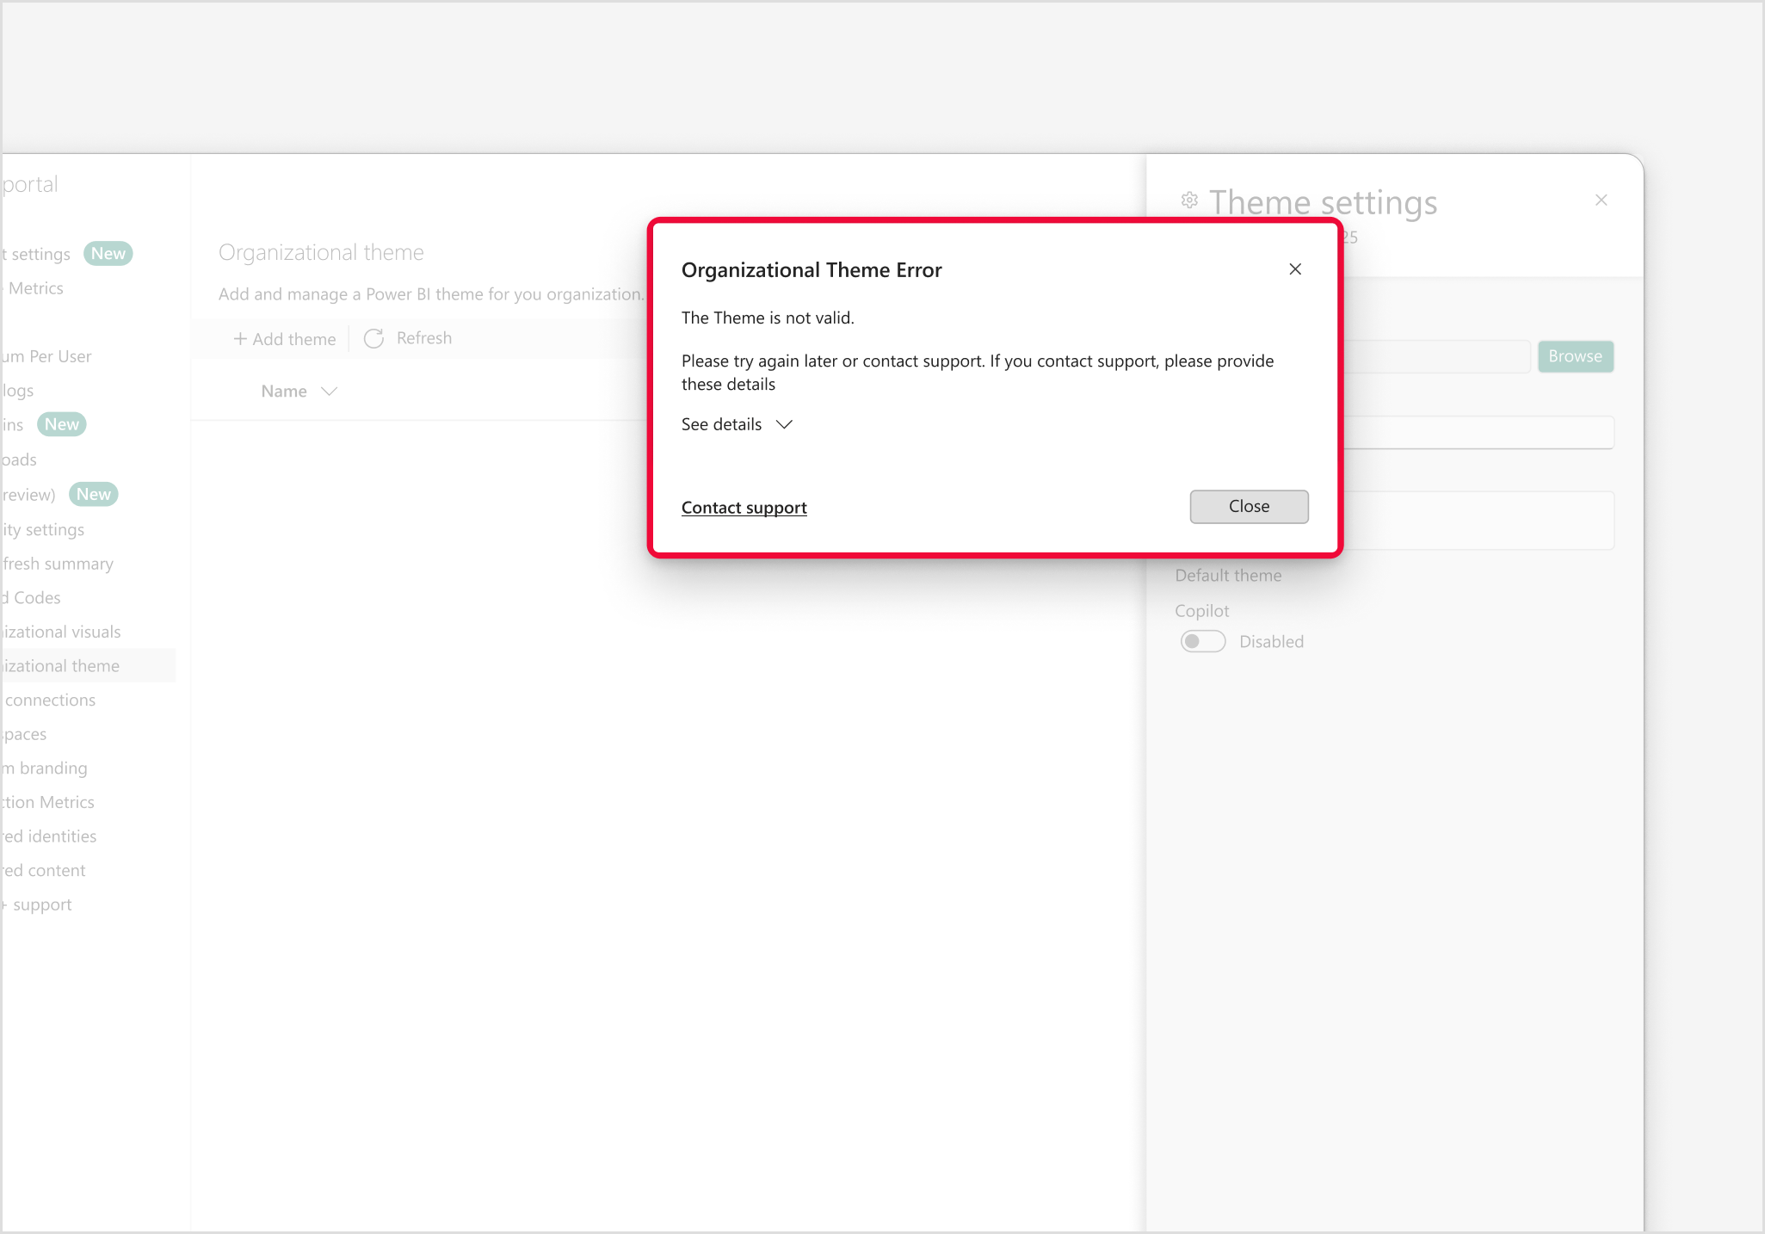
Task: Open Protection Metrics in sidebar
Action: click(47, 802)
